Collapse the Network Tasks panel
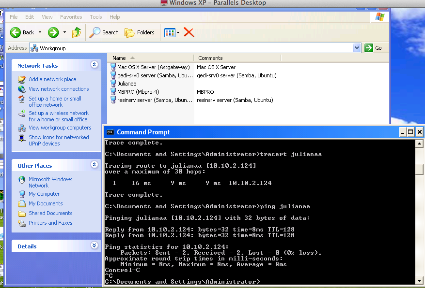 coord(94,65)
